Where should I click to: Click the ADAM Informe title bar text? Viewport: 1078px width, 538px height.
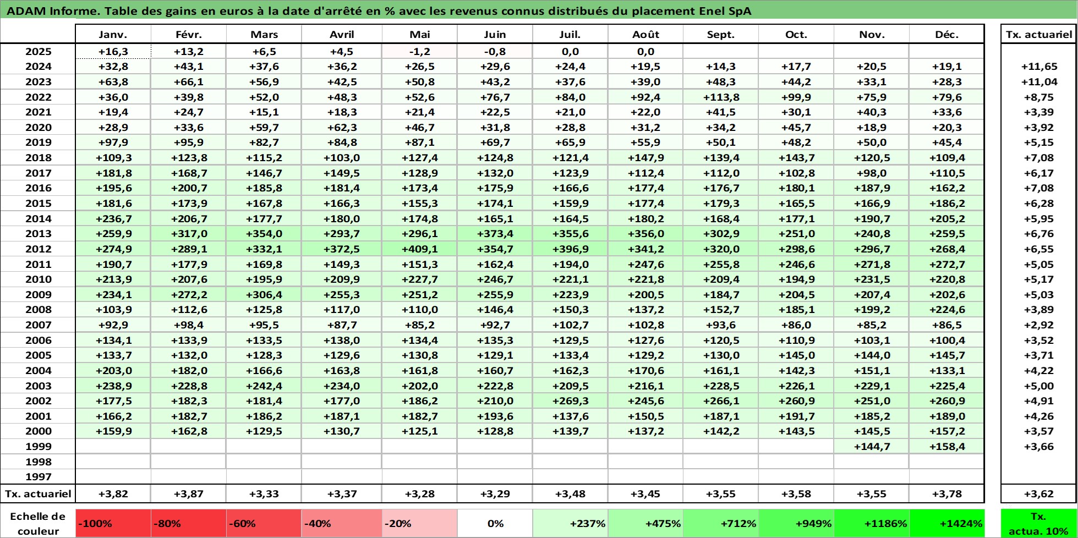point(379,11)
